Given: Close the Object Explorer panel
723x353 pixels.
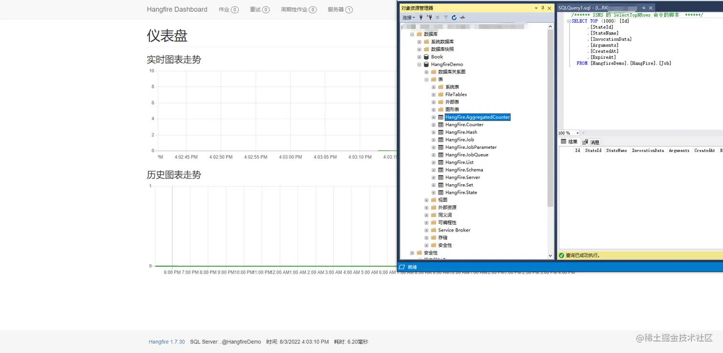Looking at the screenshot, I should 549,8.
